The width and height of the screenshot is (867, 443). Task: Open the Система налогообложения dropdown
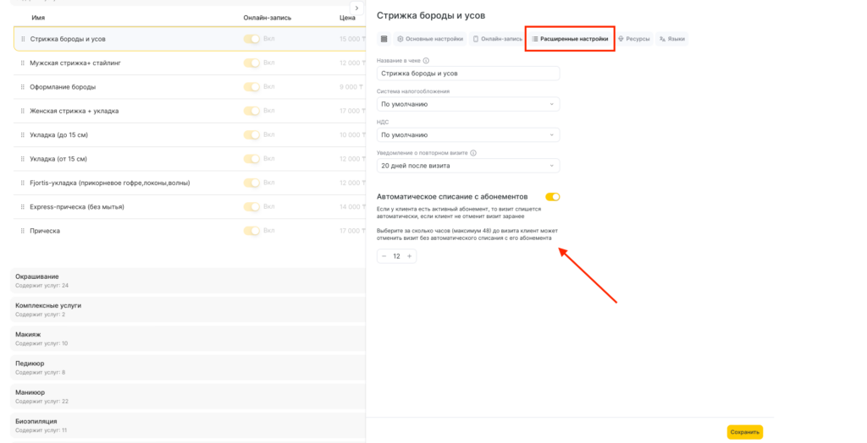[x=468, y=104]
